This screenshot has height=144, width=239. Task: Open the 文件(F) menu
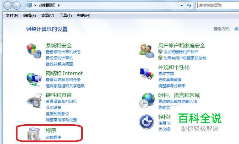[12, 16]
